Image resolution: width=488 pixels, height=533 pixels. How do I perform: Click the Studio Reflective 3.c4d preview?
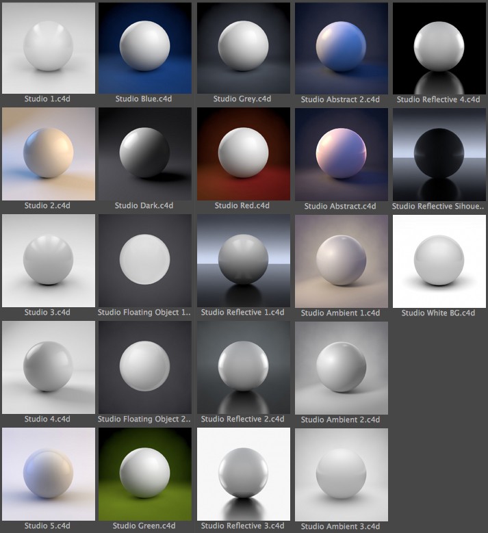[x=244, y=474]
